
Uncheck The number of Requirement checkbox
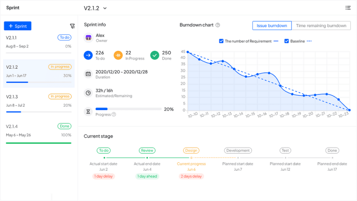click(221, 41)
